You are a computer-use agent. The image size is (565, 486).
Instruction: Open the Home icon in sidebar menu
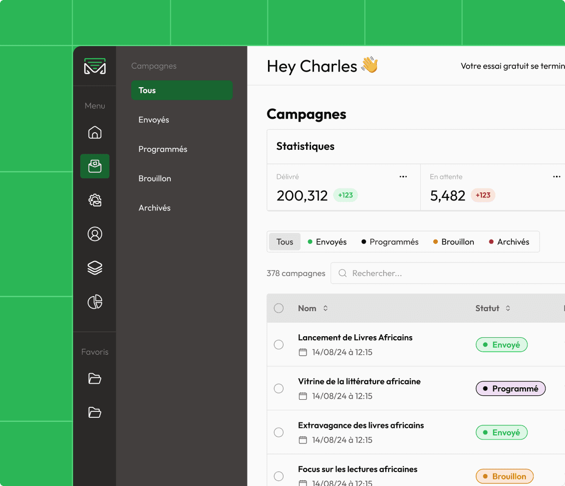95,132
